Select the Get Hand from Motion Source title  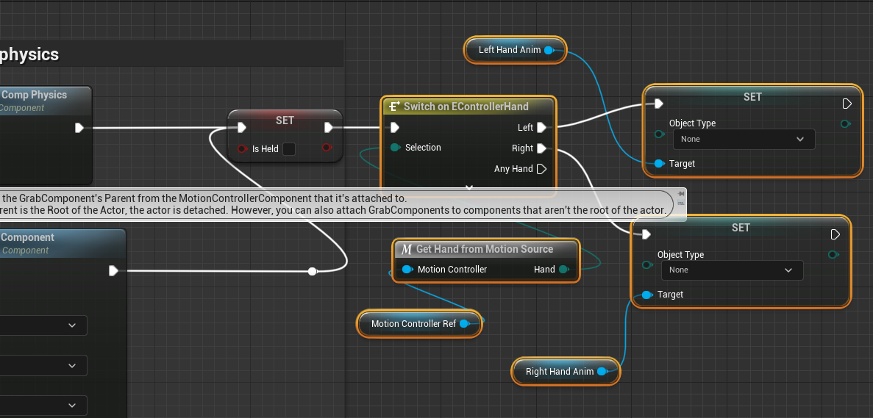[x=485, y=249]
